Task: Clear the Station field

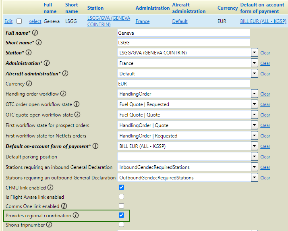Action: point(265,53)
